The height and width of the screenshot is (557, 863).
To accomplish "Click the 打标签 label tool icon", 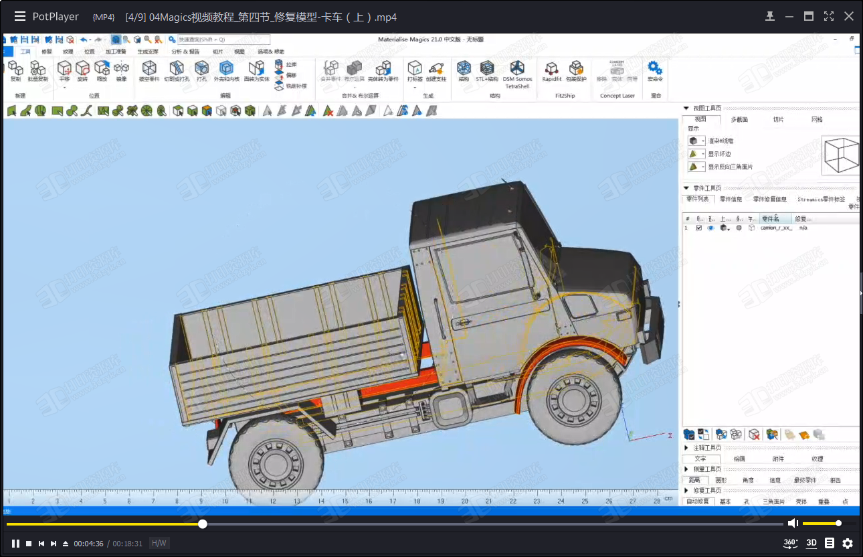I will pos(415,67).
